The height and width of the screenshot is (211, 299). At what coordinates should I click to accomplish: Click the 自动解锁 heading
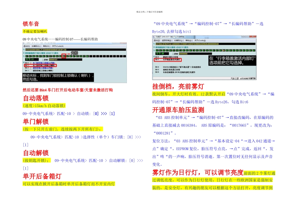tap(36, 153)
